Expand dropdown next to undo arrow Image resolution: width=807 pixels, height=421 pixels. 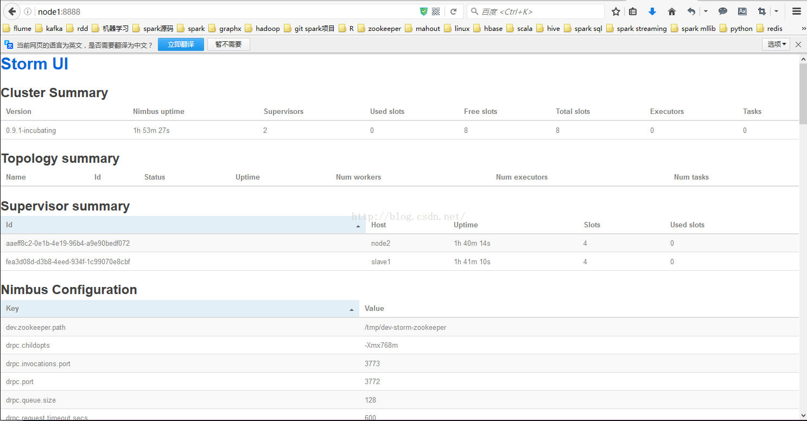pyautogui.click(x=706, y=11)
